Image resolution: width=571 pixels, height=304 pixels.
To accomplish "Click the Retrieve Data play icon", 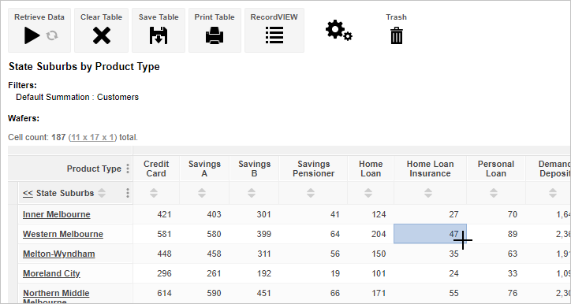I will coord(32,35).
